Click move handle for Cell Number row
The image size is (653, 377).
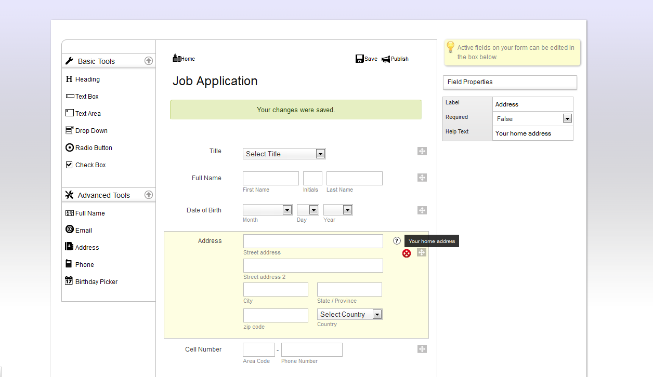pos(422,349)
